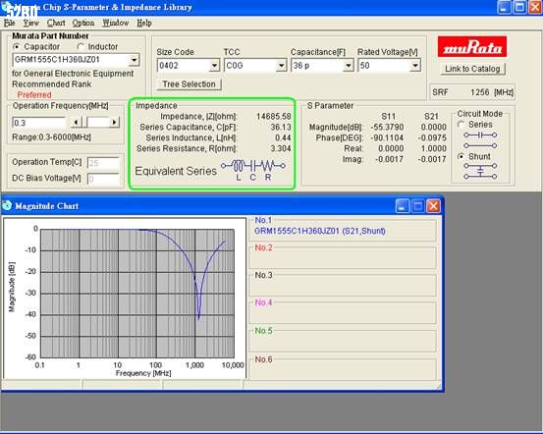Click the shunt circuit diagram icon
Image resolution: width=543 pixels, height=434 pixels.
(480, 171)
